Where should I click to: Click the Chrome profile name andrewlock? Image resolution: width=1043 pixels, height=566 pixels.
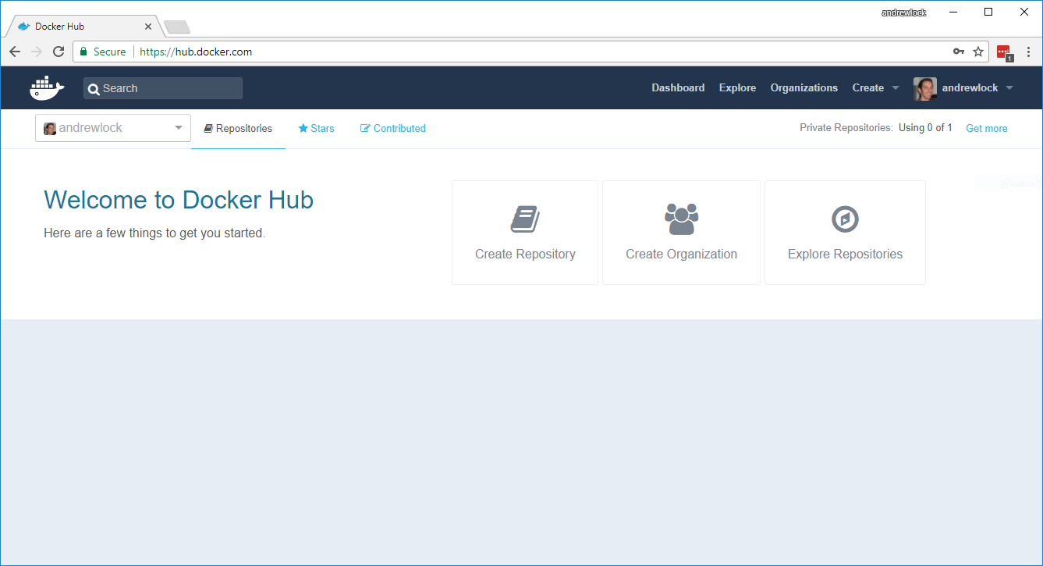pos(903,12)
